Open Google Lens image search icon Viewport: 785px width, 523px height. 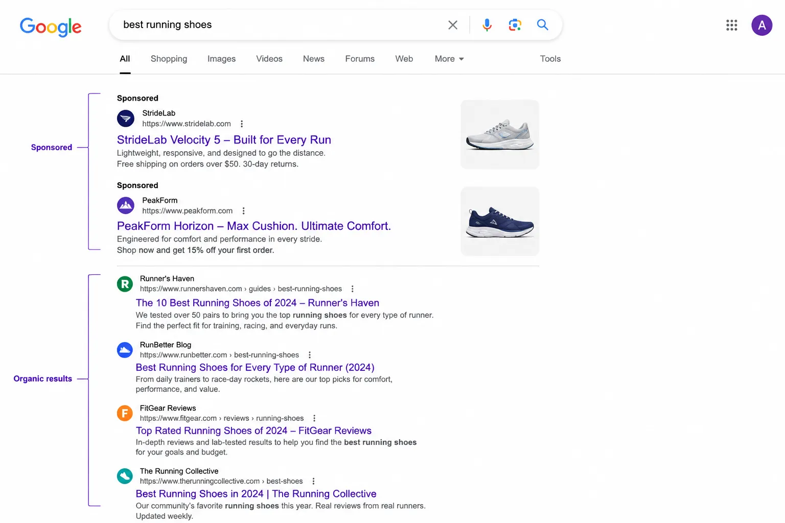tap(515, 25)
